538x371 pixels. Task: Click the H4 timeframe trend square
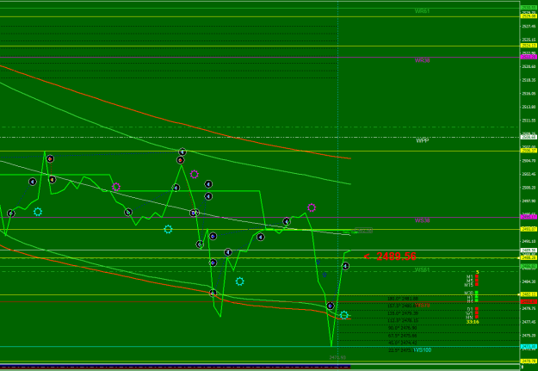[x=477, y=301]
